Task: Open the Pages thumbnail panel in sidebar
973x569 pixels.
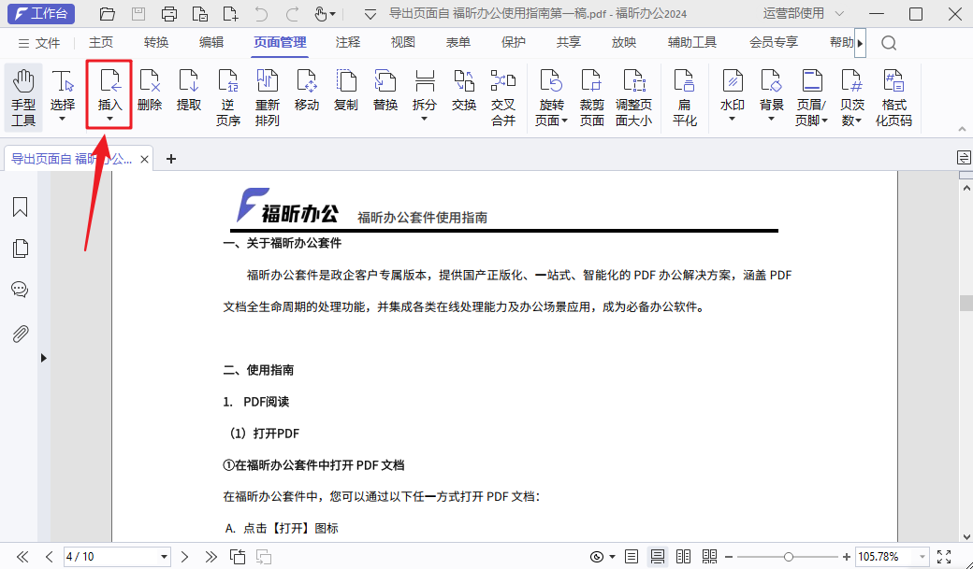Action: click(20, 249)
